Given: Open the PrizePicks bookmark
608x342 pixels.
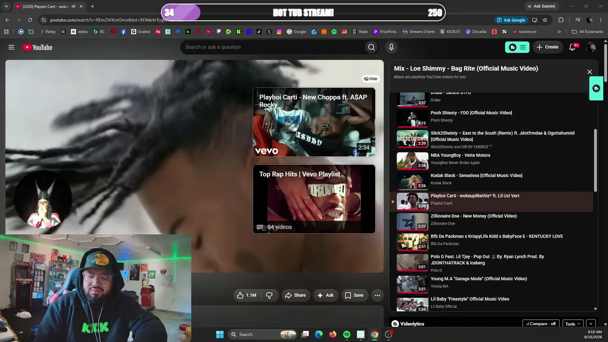Looking at the screenshot, I should (x=385, y=32).
